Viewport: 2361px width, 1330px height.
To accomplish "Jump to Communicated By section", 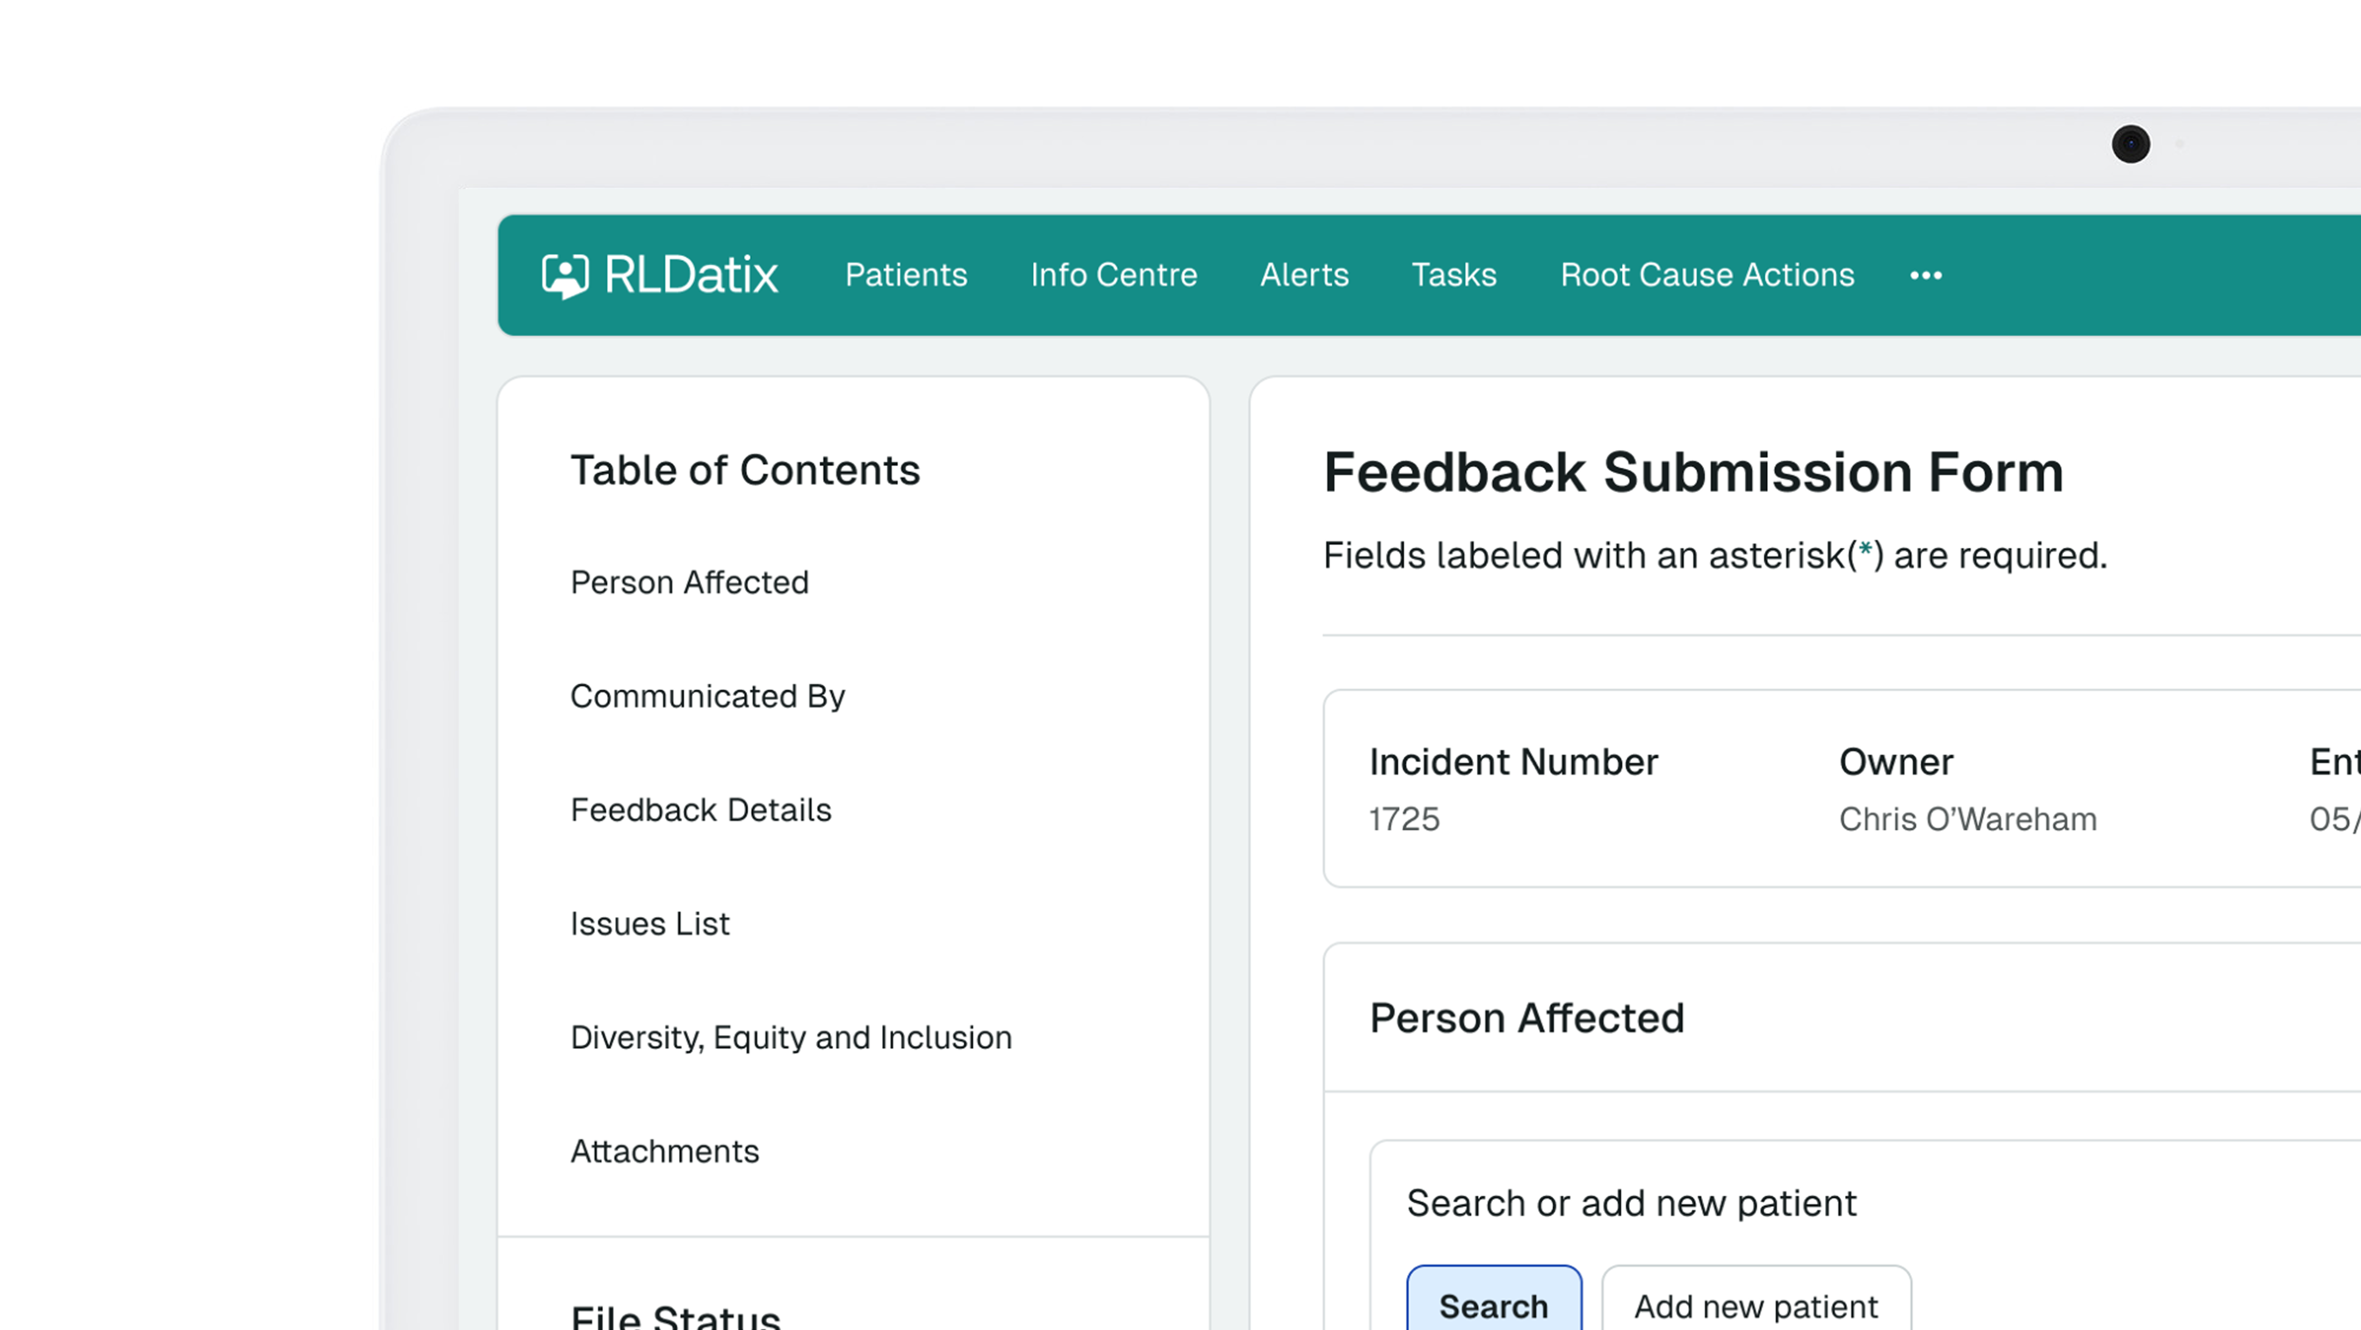I will pyautogui.click(x=708, y=696).
